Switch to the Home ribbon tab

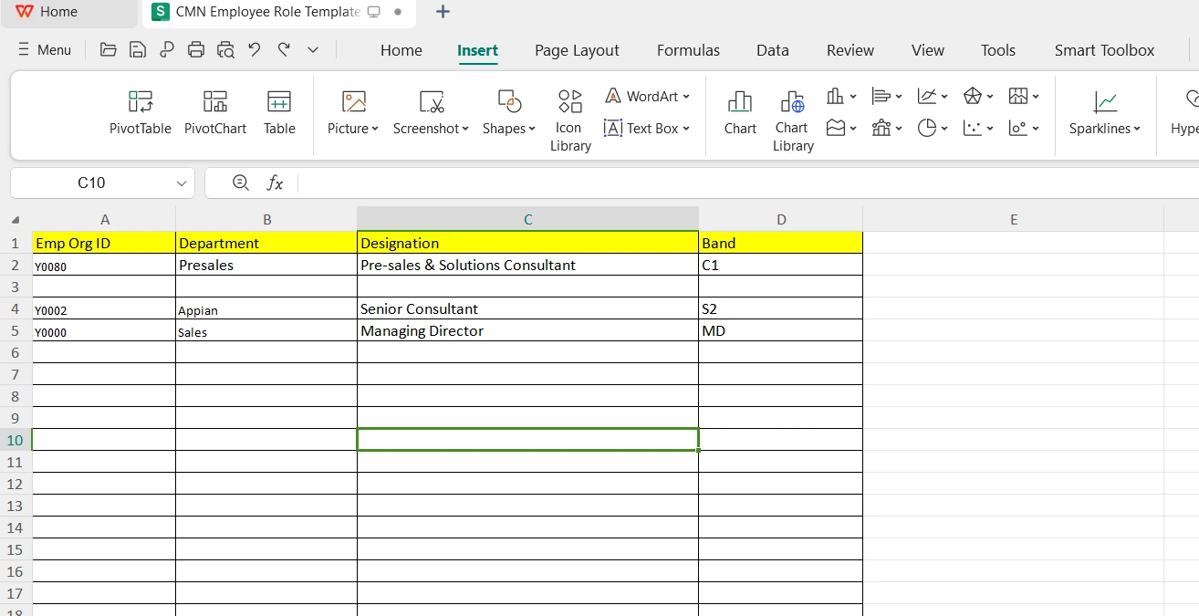(x=401, y=50)
